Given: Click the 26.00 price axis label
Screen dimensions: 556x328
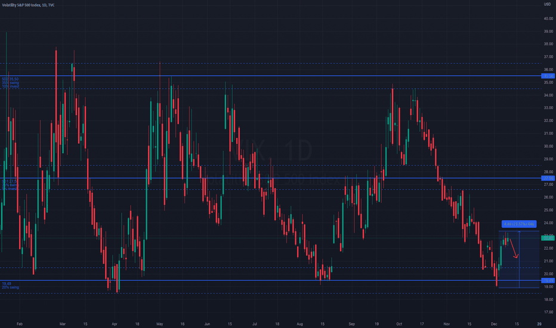Looking at the screenshot, I should [548, 197].
